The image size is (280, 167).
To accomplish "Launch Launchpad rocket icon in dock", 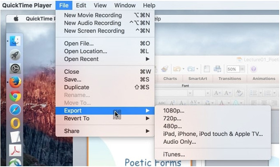I will (x=15, y=55).
